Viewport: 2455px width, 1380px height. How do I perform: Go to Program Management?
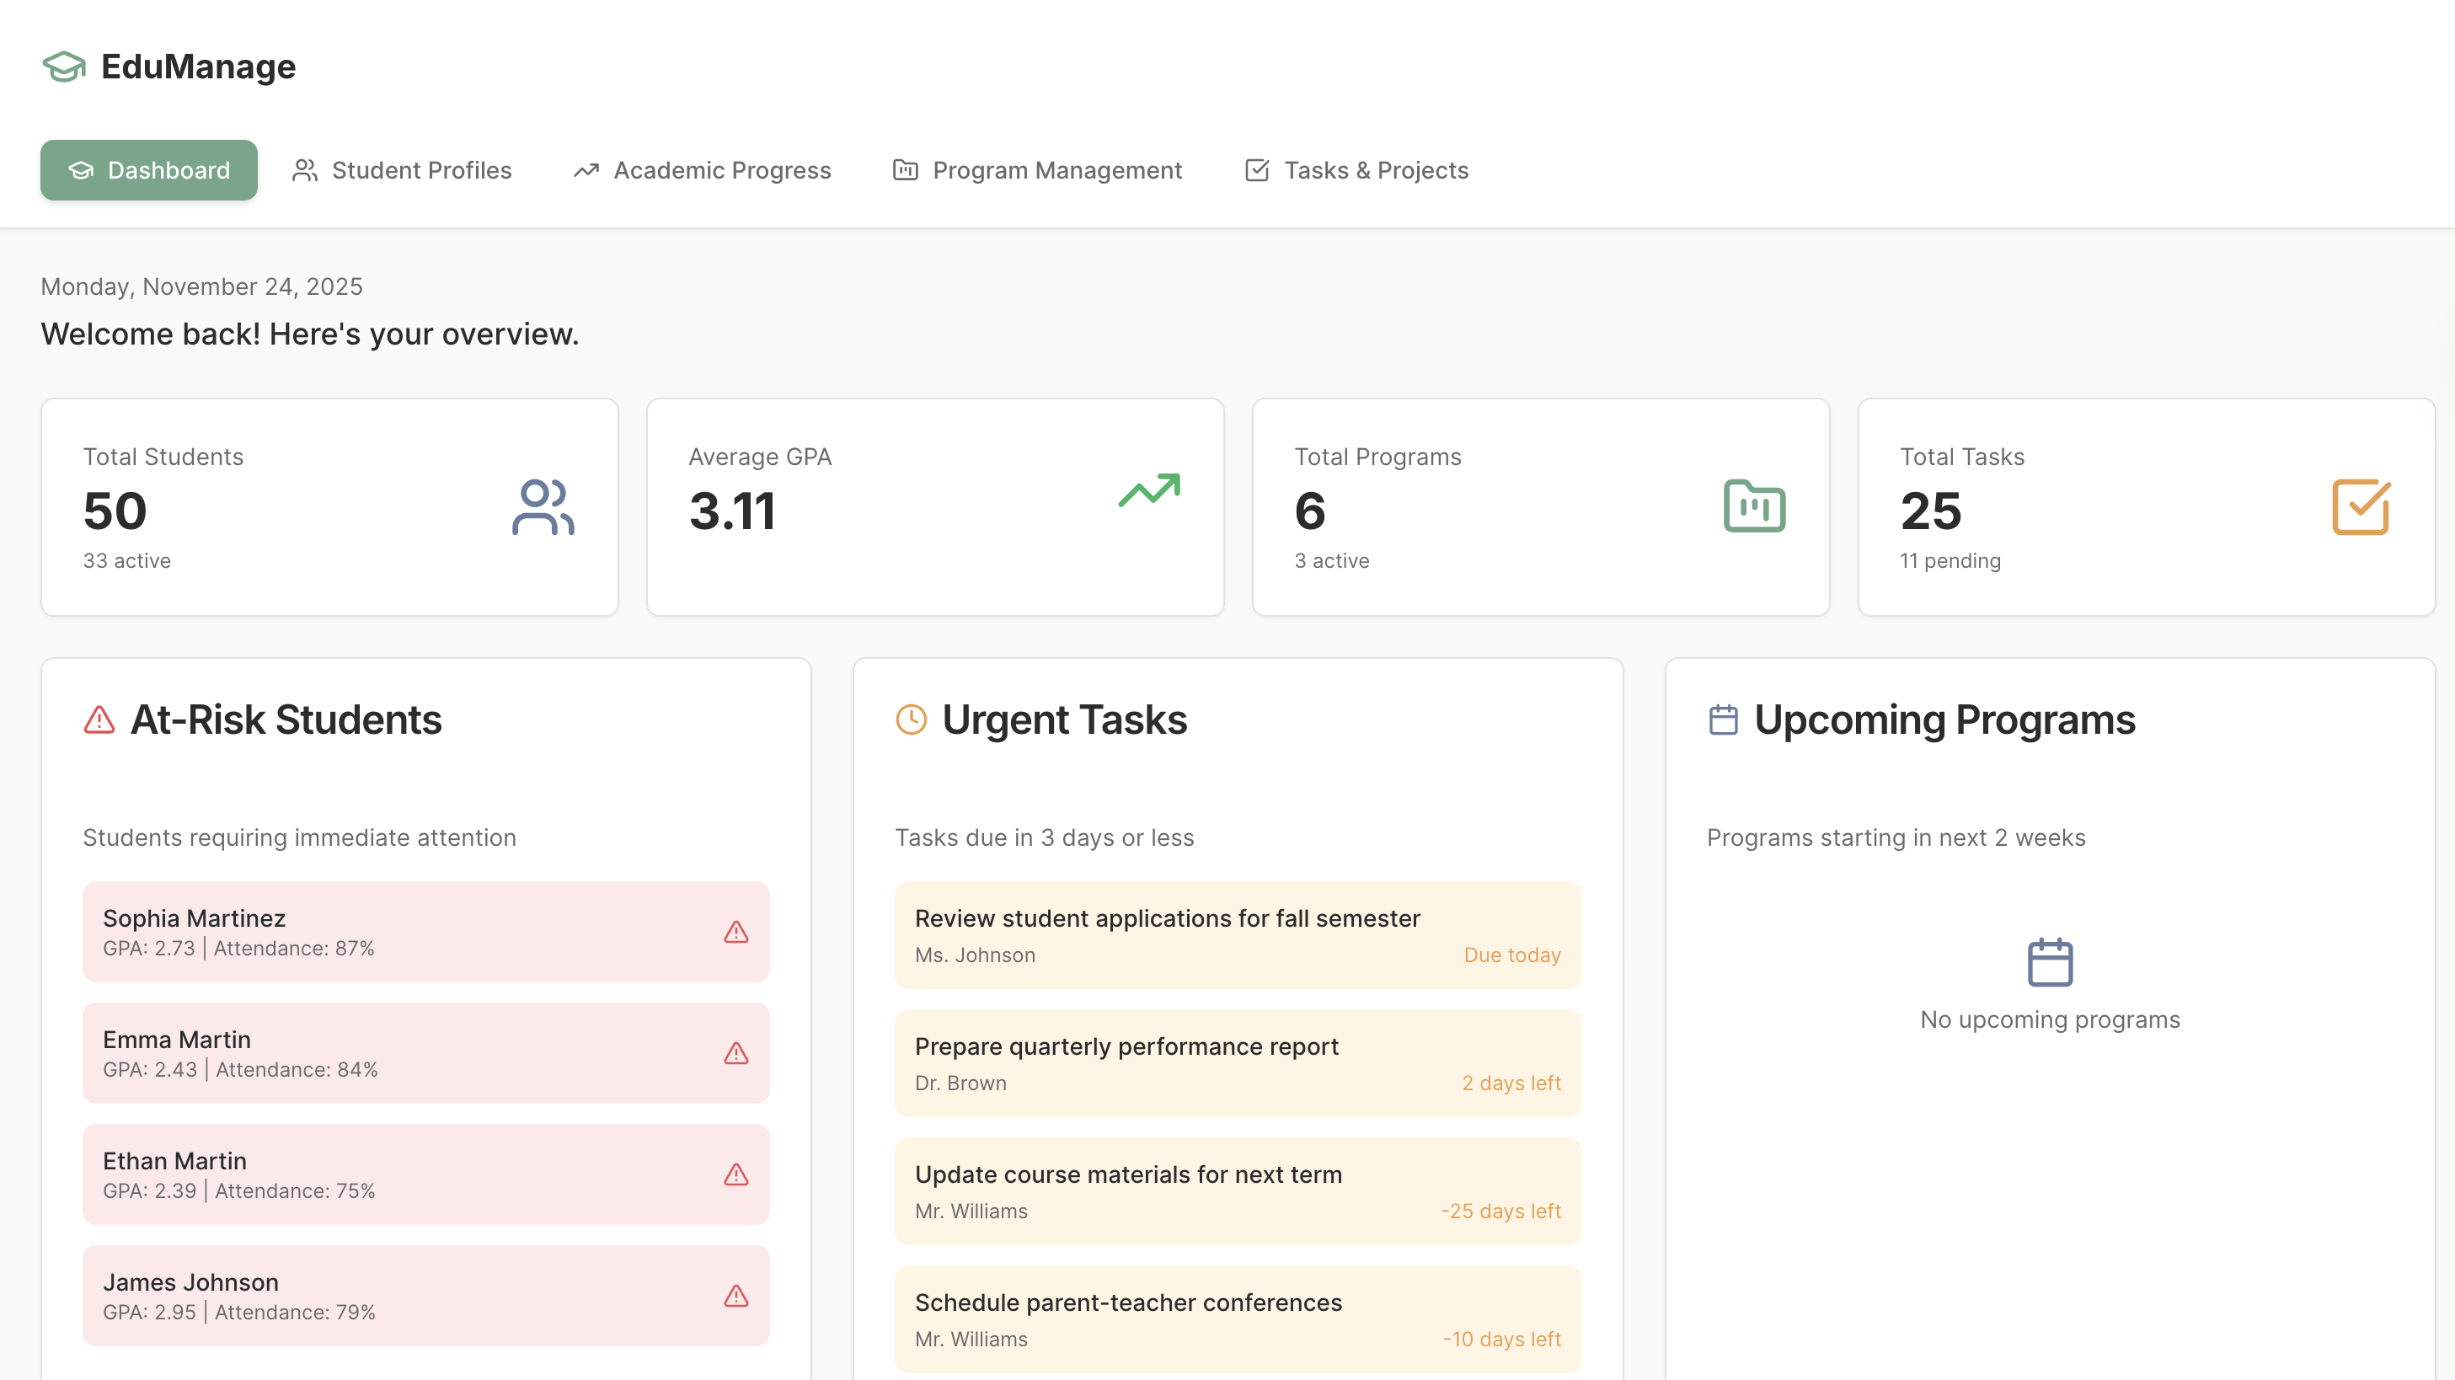1038,169
